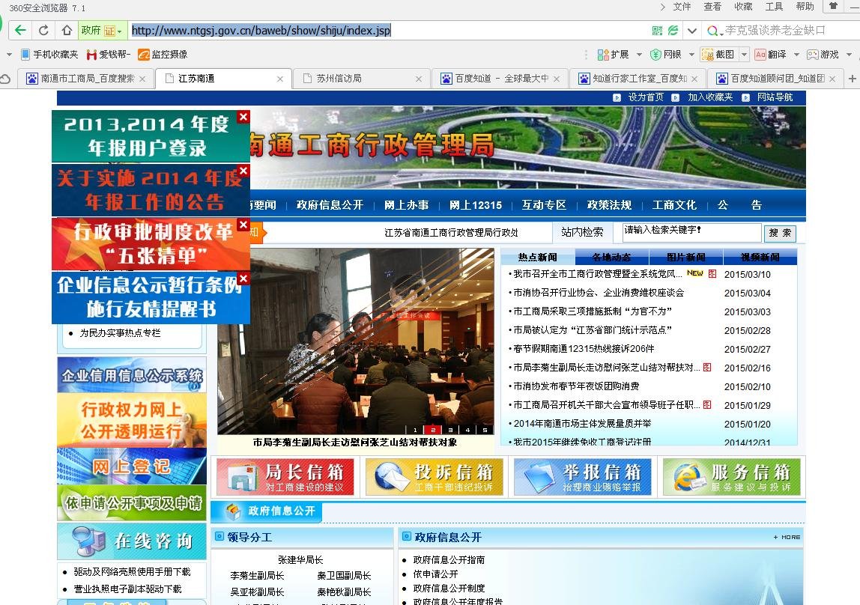Switch to the 苏州信访局 browser tab
Screen dimensions: 860x605
pos(339,78)
